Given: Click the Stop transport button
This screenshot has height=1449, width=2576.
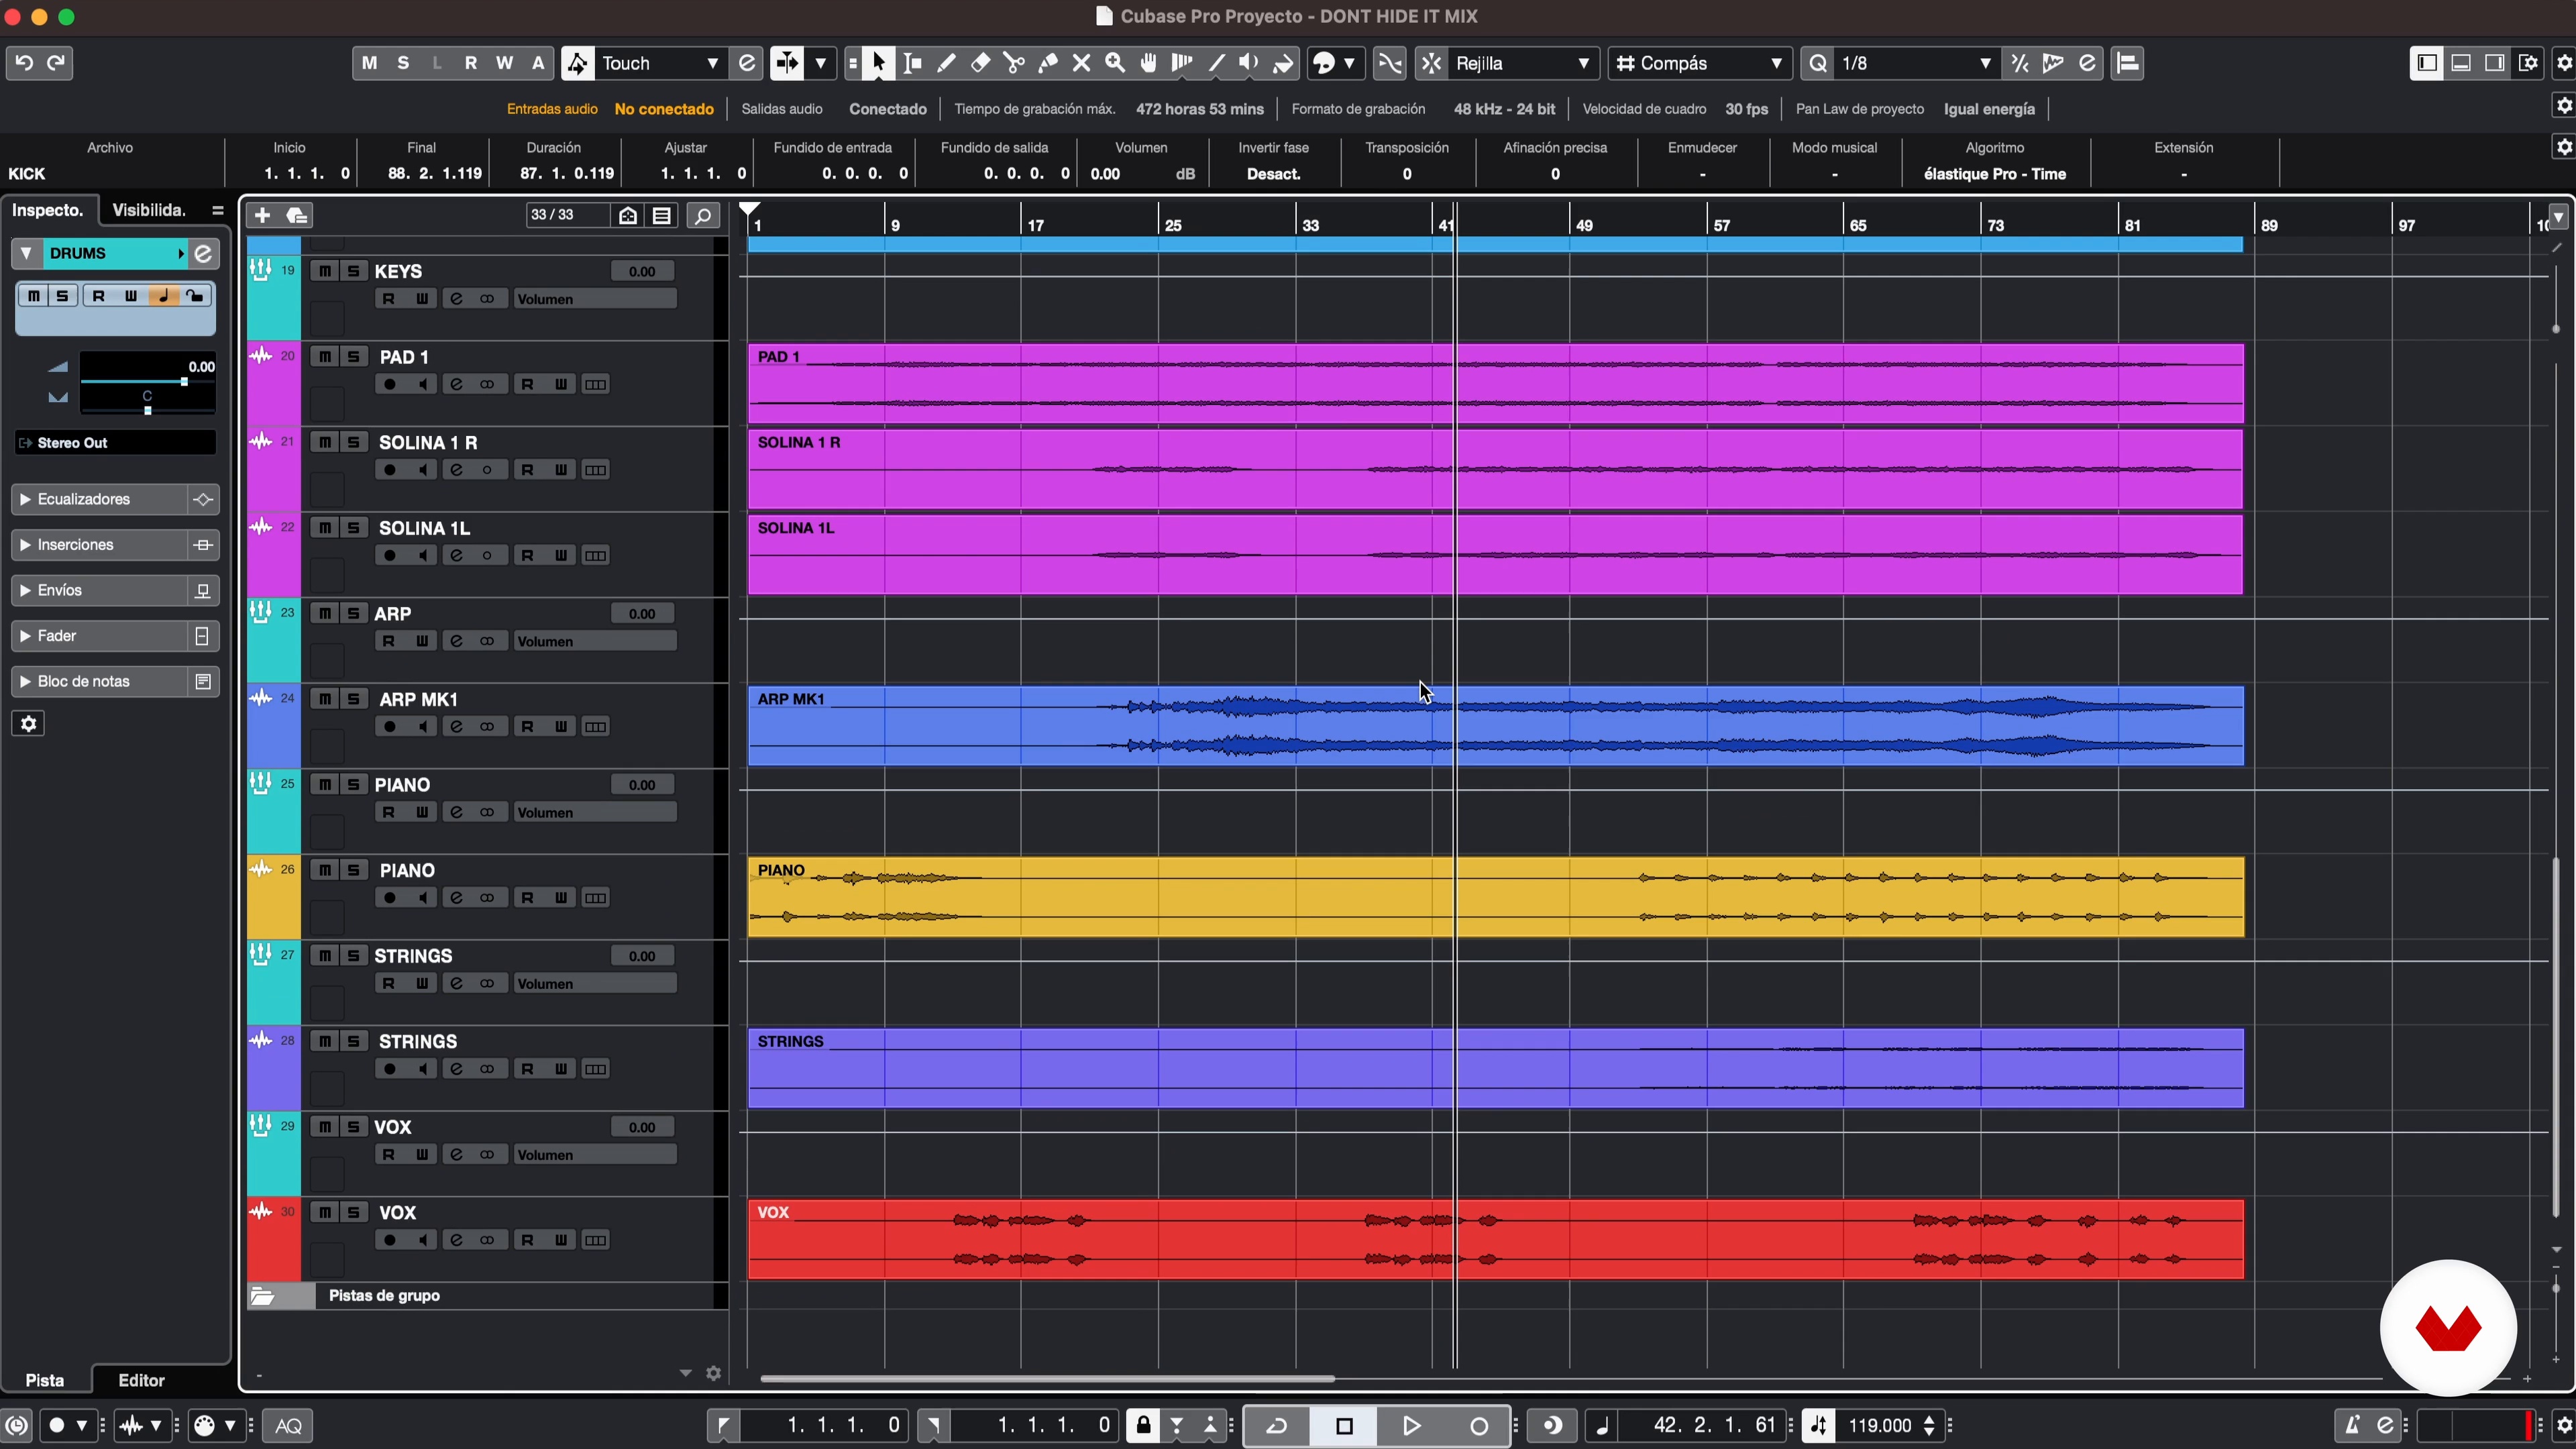Looking at the screenshot, I should pos(1344,1426).
